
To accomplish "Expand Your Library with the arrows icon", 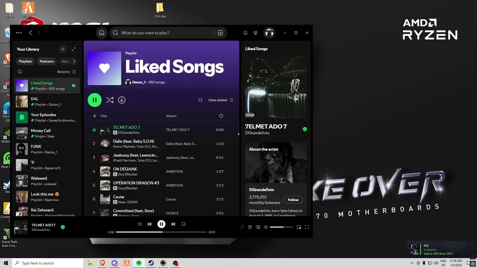I will tap(73, 49).
